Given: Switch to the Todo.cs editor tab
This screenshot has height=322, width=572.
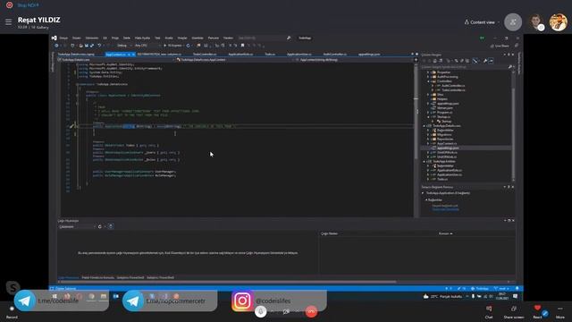Looking at the screenshot, I should (x=270, y=55).
